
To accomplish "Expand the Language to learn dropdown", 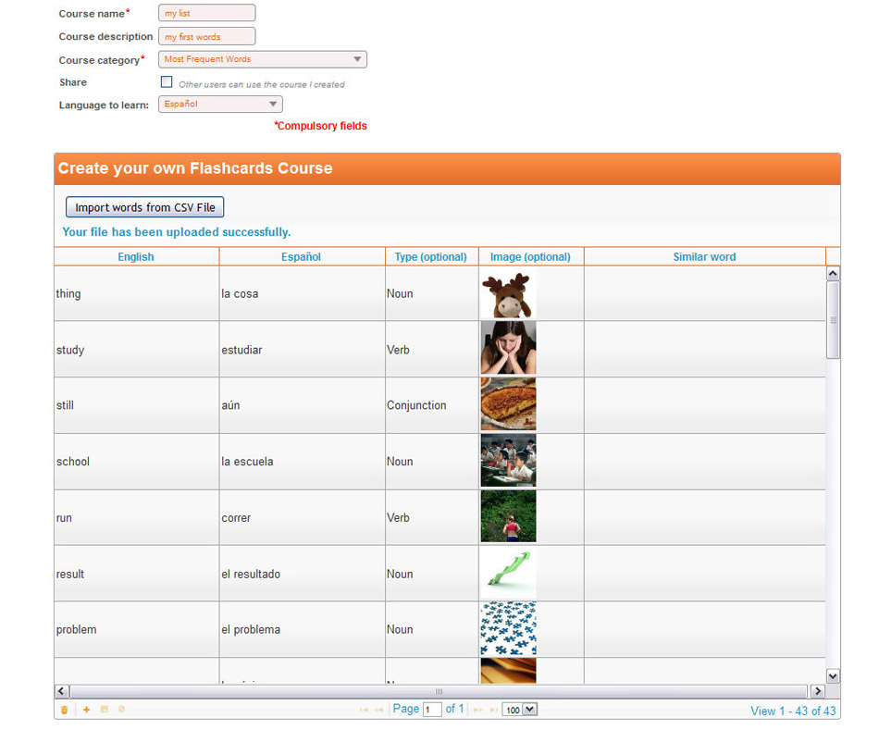I will [220, 105].
